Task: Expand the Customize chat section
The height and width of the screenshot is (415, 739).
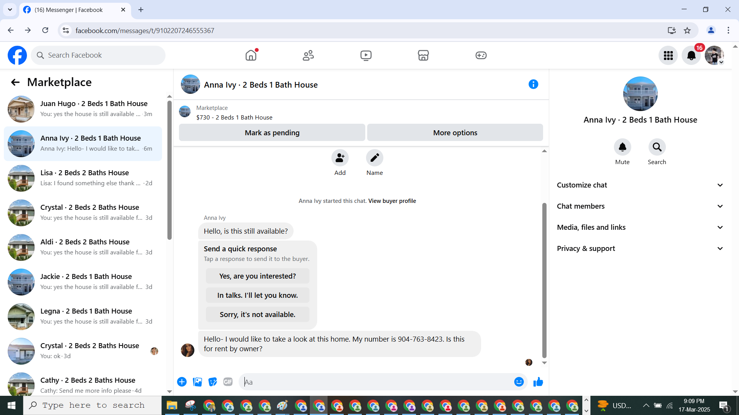Action: coord(640,185)
